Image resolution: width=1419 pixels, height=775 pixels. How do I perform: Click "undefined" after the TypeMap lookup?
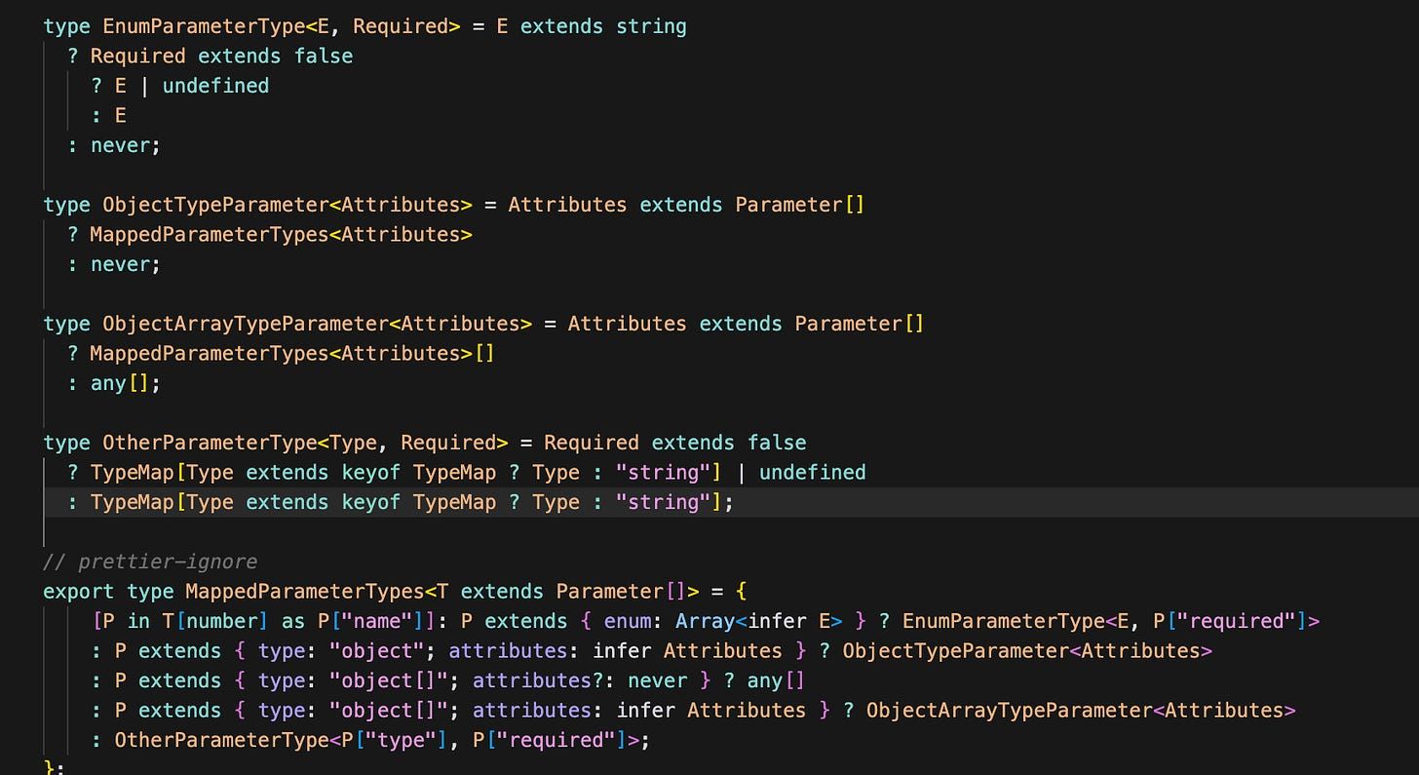[813, 473]
